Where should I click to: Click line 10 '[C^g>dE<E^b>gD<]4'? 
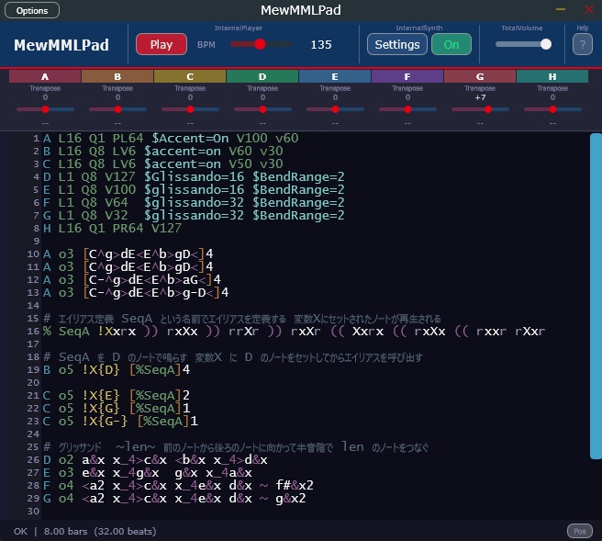point(148,254)
